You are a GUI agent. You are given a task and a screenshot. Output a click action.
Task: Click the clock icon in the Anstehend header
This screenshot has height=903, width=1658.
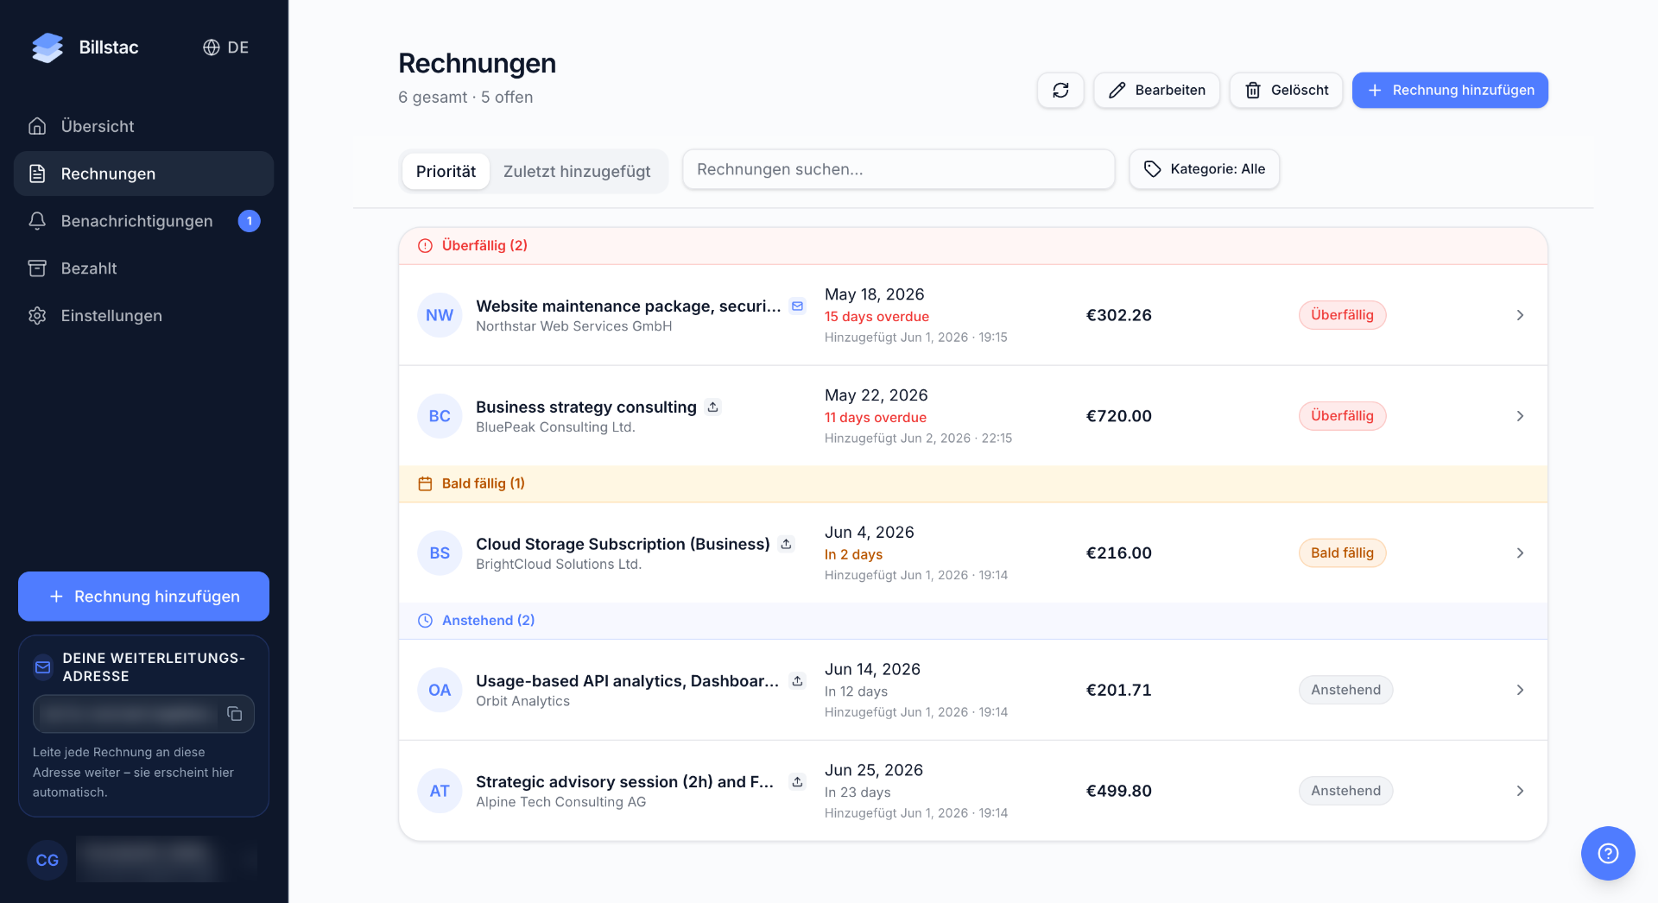[x=425, y=621]
